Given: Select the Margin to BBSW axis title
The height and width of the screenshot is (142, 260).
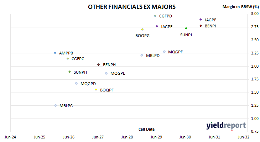Looking at the screenshot, I should (x=240, y=7).
